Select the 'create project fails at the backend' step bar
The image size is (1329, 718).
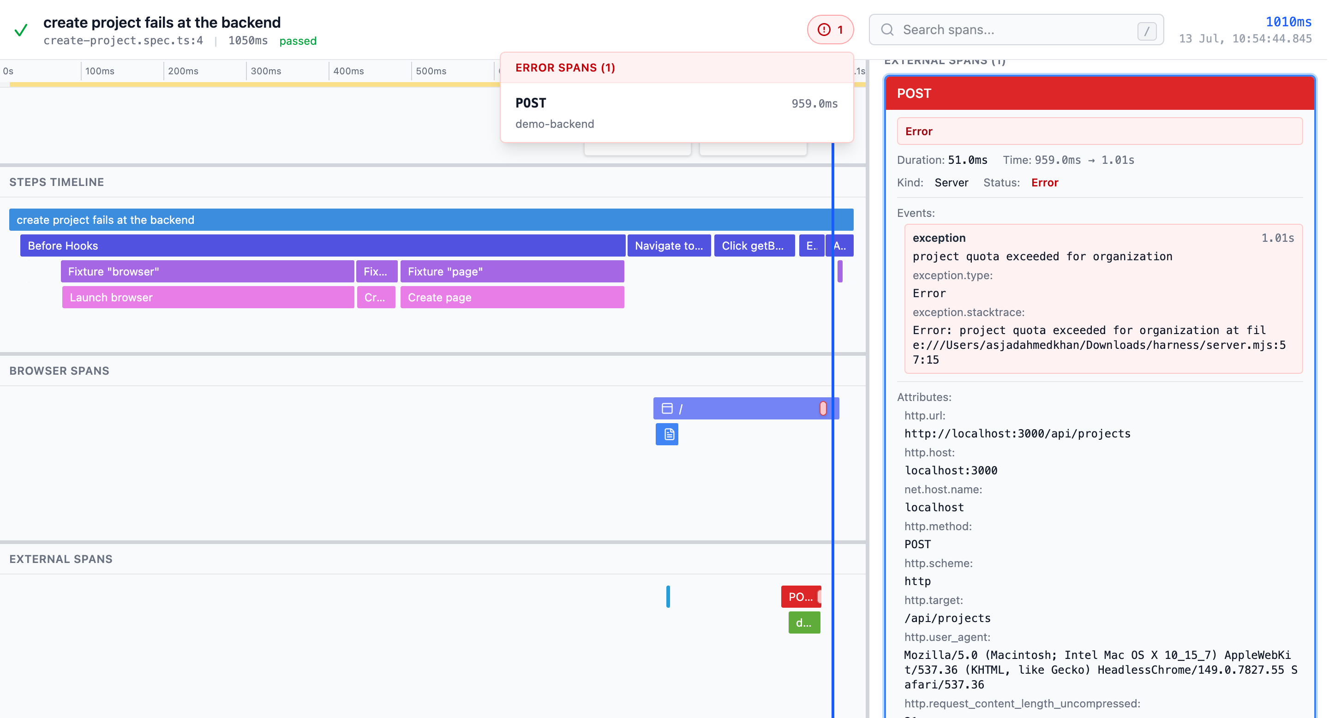pos(431,220)
